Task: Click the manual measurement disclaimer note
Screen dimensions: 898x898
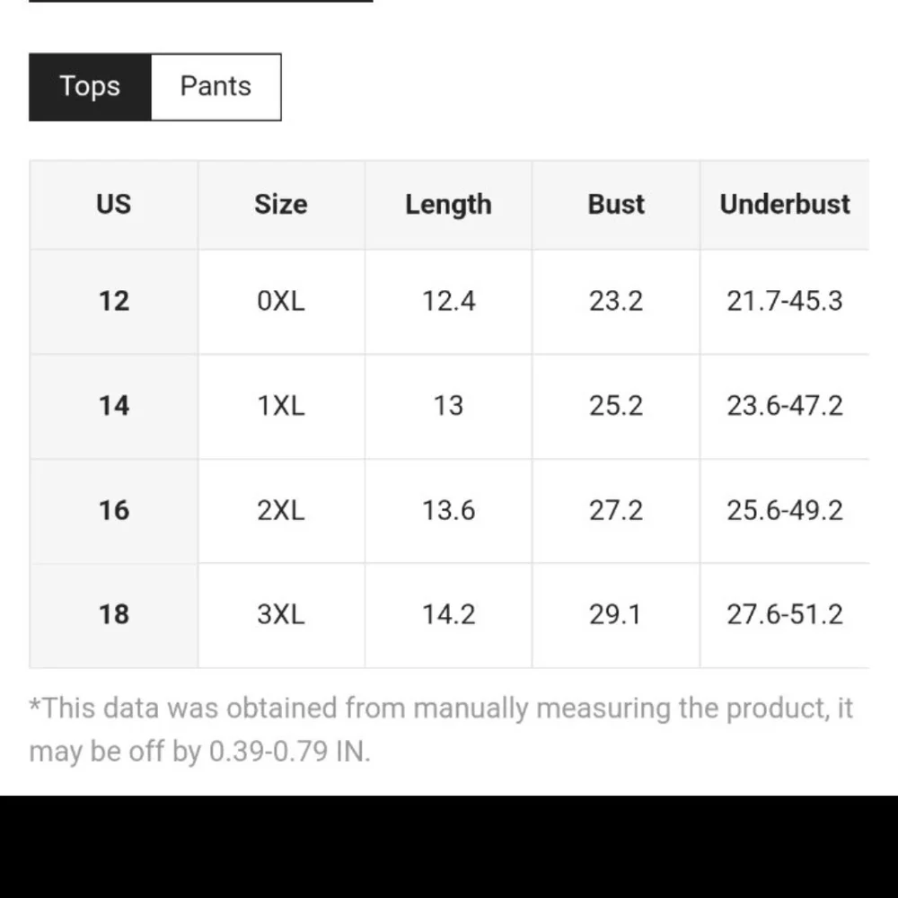Action: [x=440, y=728]
